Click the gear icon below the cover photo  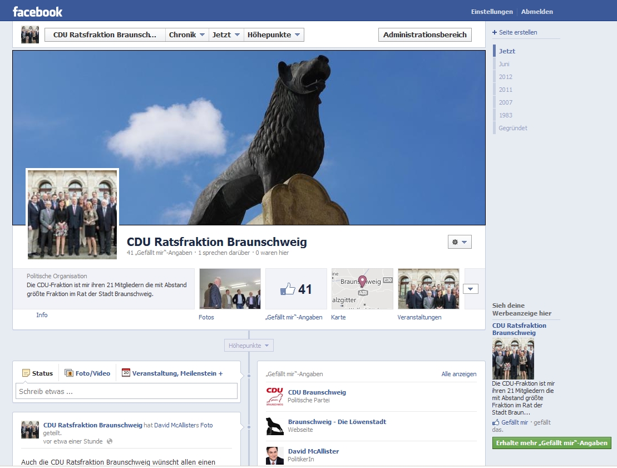point(455,242)
